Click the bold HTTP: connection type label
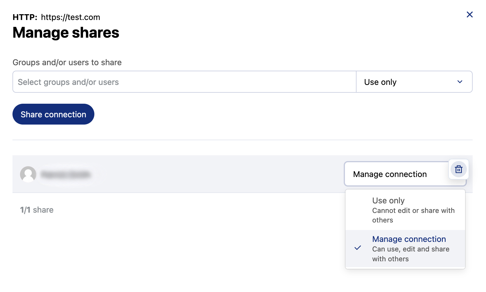This screenshot has height=292, width=486. click(x=25, y=17)
